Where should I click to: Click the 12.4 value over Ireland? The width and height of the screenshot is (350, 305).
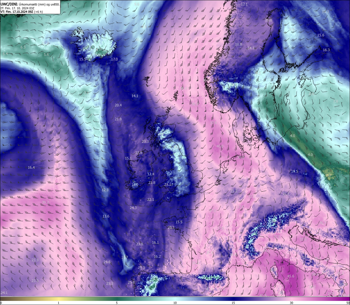[x=151, y=174]
